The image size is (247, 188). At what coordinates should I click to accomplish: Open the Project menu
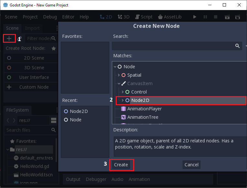pos(30,17)
